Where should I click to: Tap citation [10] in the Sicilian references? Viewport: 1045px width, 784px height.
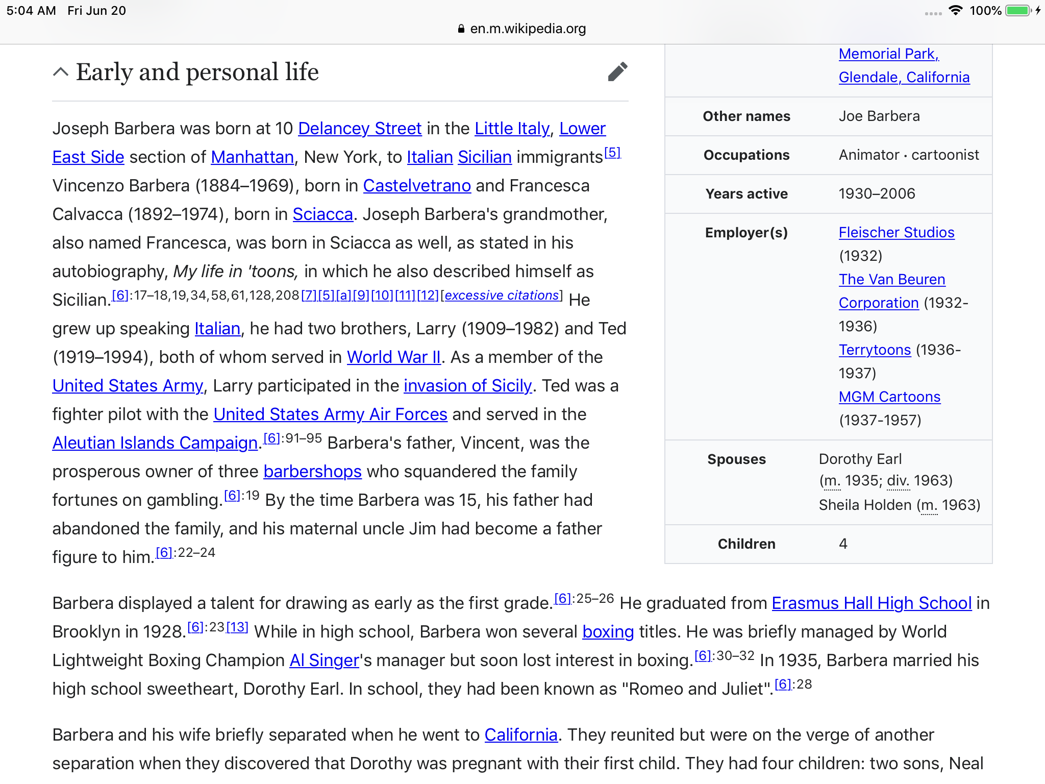click(382, 295)
